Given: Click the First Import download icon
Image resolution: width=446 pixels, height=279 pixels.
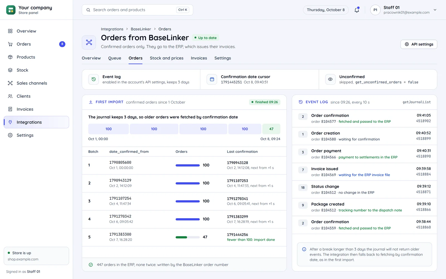Looking at the screenshot, I should 91,102.
